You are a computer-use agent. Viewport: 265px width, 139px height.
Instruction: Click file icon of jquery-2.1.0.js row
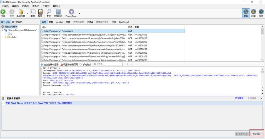coord(42,34)
